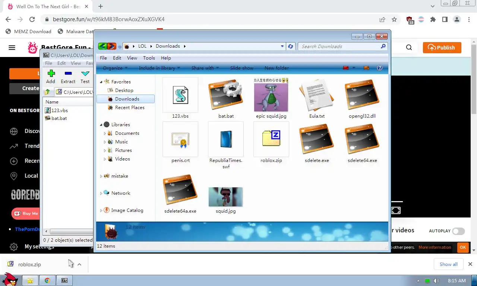This screenshot has width=477, height=286.
Task: Click the site search magnifier icon
Action: pos(409,47)
